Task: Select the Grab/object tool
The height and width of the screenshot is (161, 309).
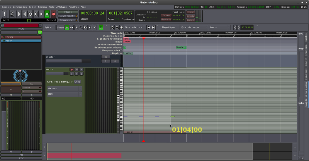Action: (67, 27)
